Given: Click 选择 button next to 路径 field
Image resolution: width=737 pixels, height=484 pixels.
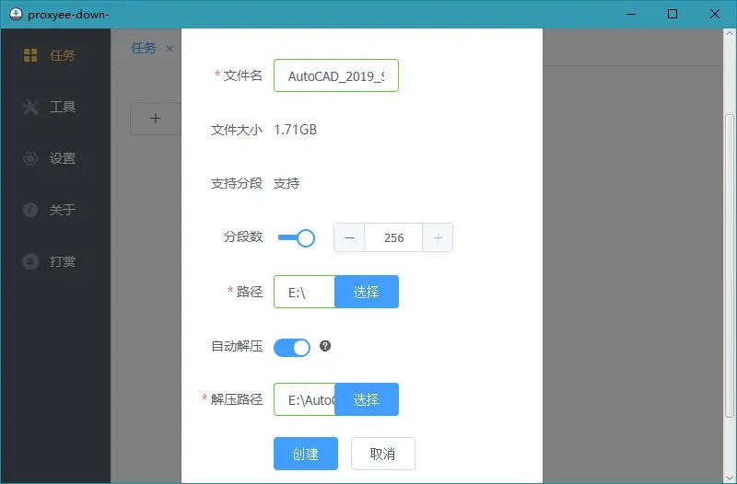Looking at the screenshot, I should coord(366,292).
